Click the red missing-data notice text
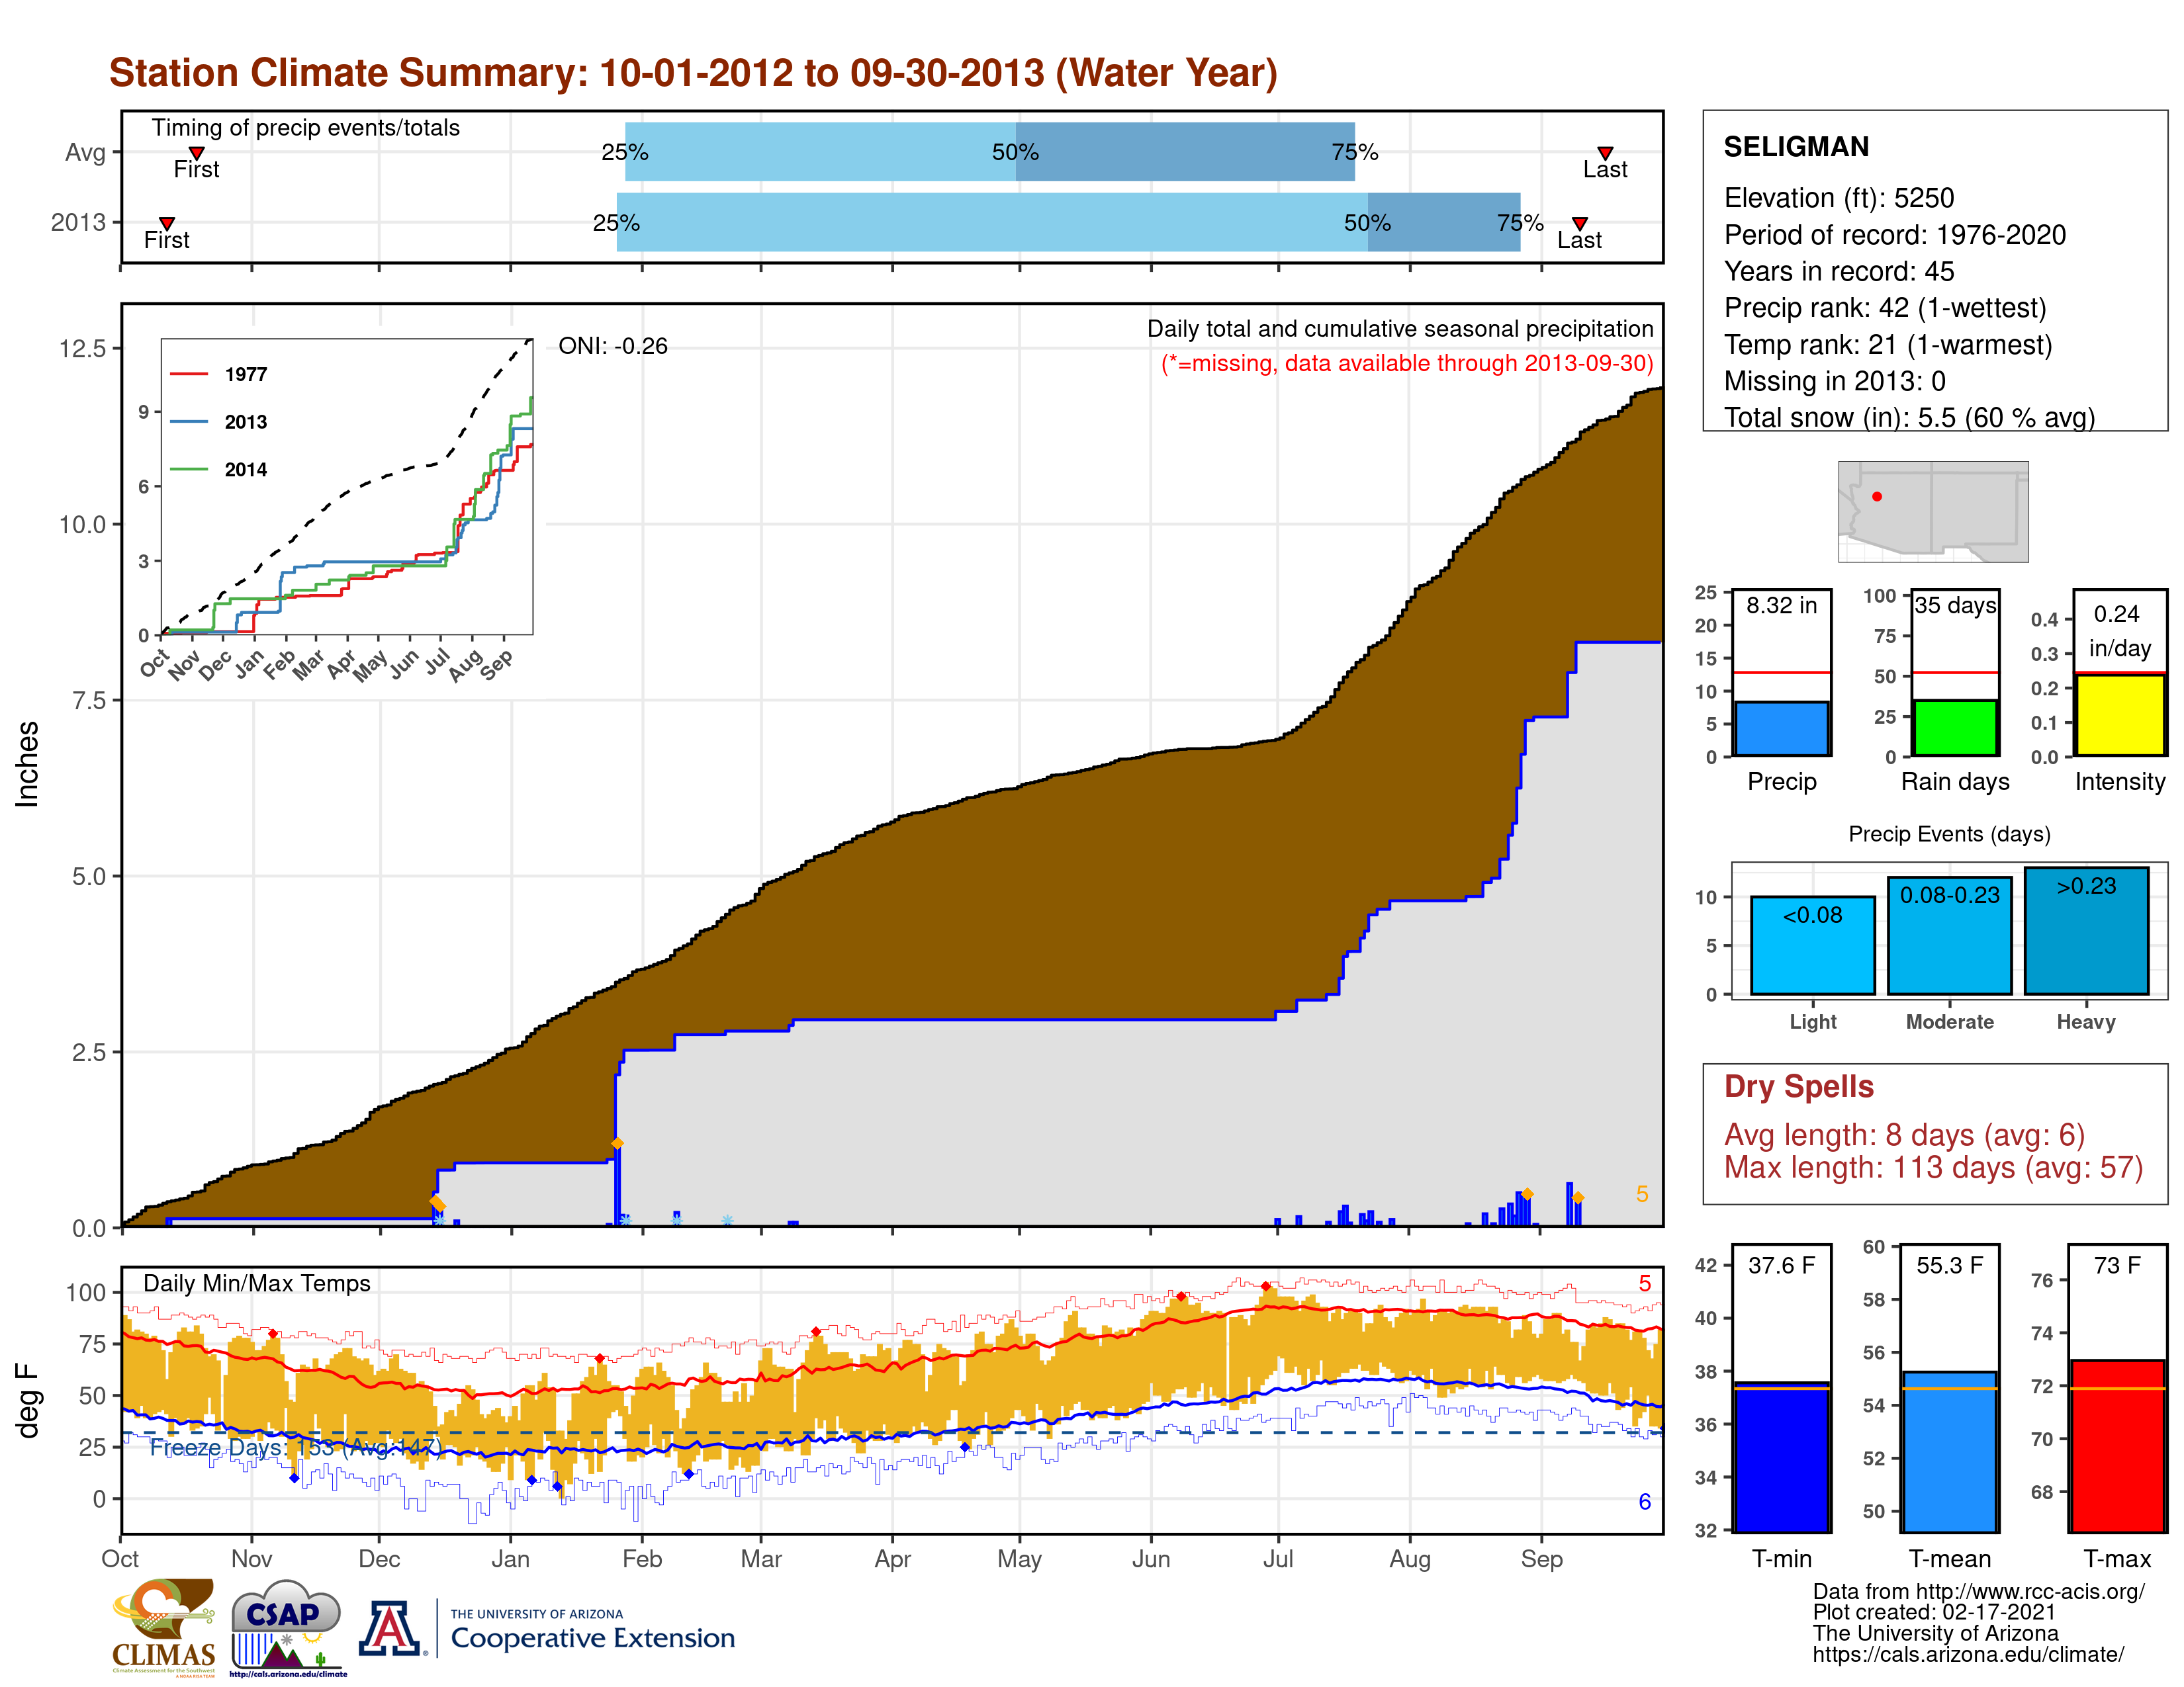2184x1687 pixels. 1406,363
